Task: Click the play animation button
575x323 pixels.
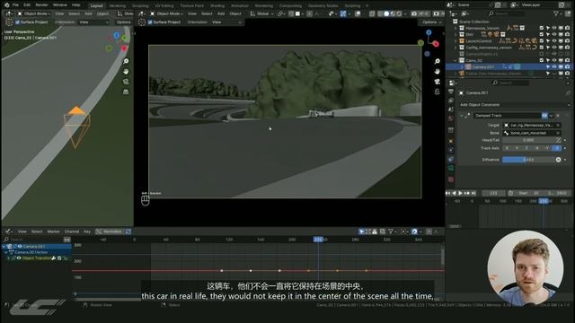Action: click(x=461, y=193)
